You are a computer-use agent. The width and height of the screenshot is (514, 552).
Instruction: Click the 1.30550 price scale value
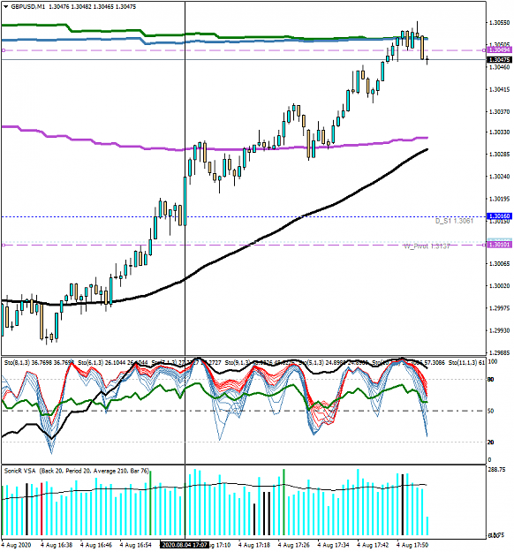point(500,23)
